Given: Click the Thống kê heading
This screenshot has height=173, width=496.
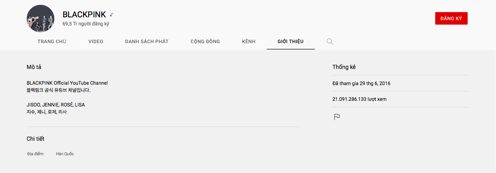Looking at the screenshot, I should [x=344, y=67].
